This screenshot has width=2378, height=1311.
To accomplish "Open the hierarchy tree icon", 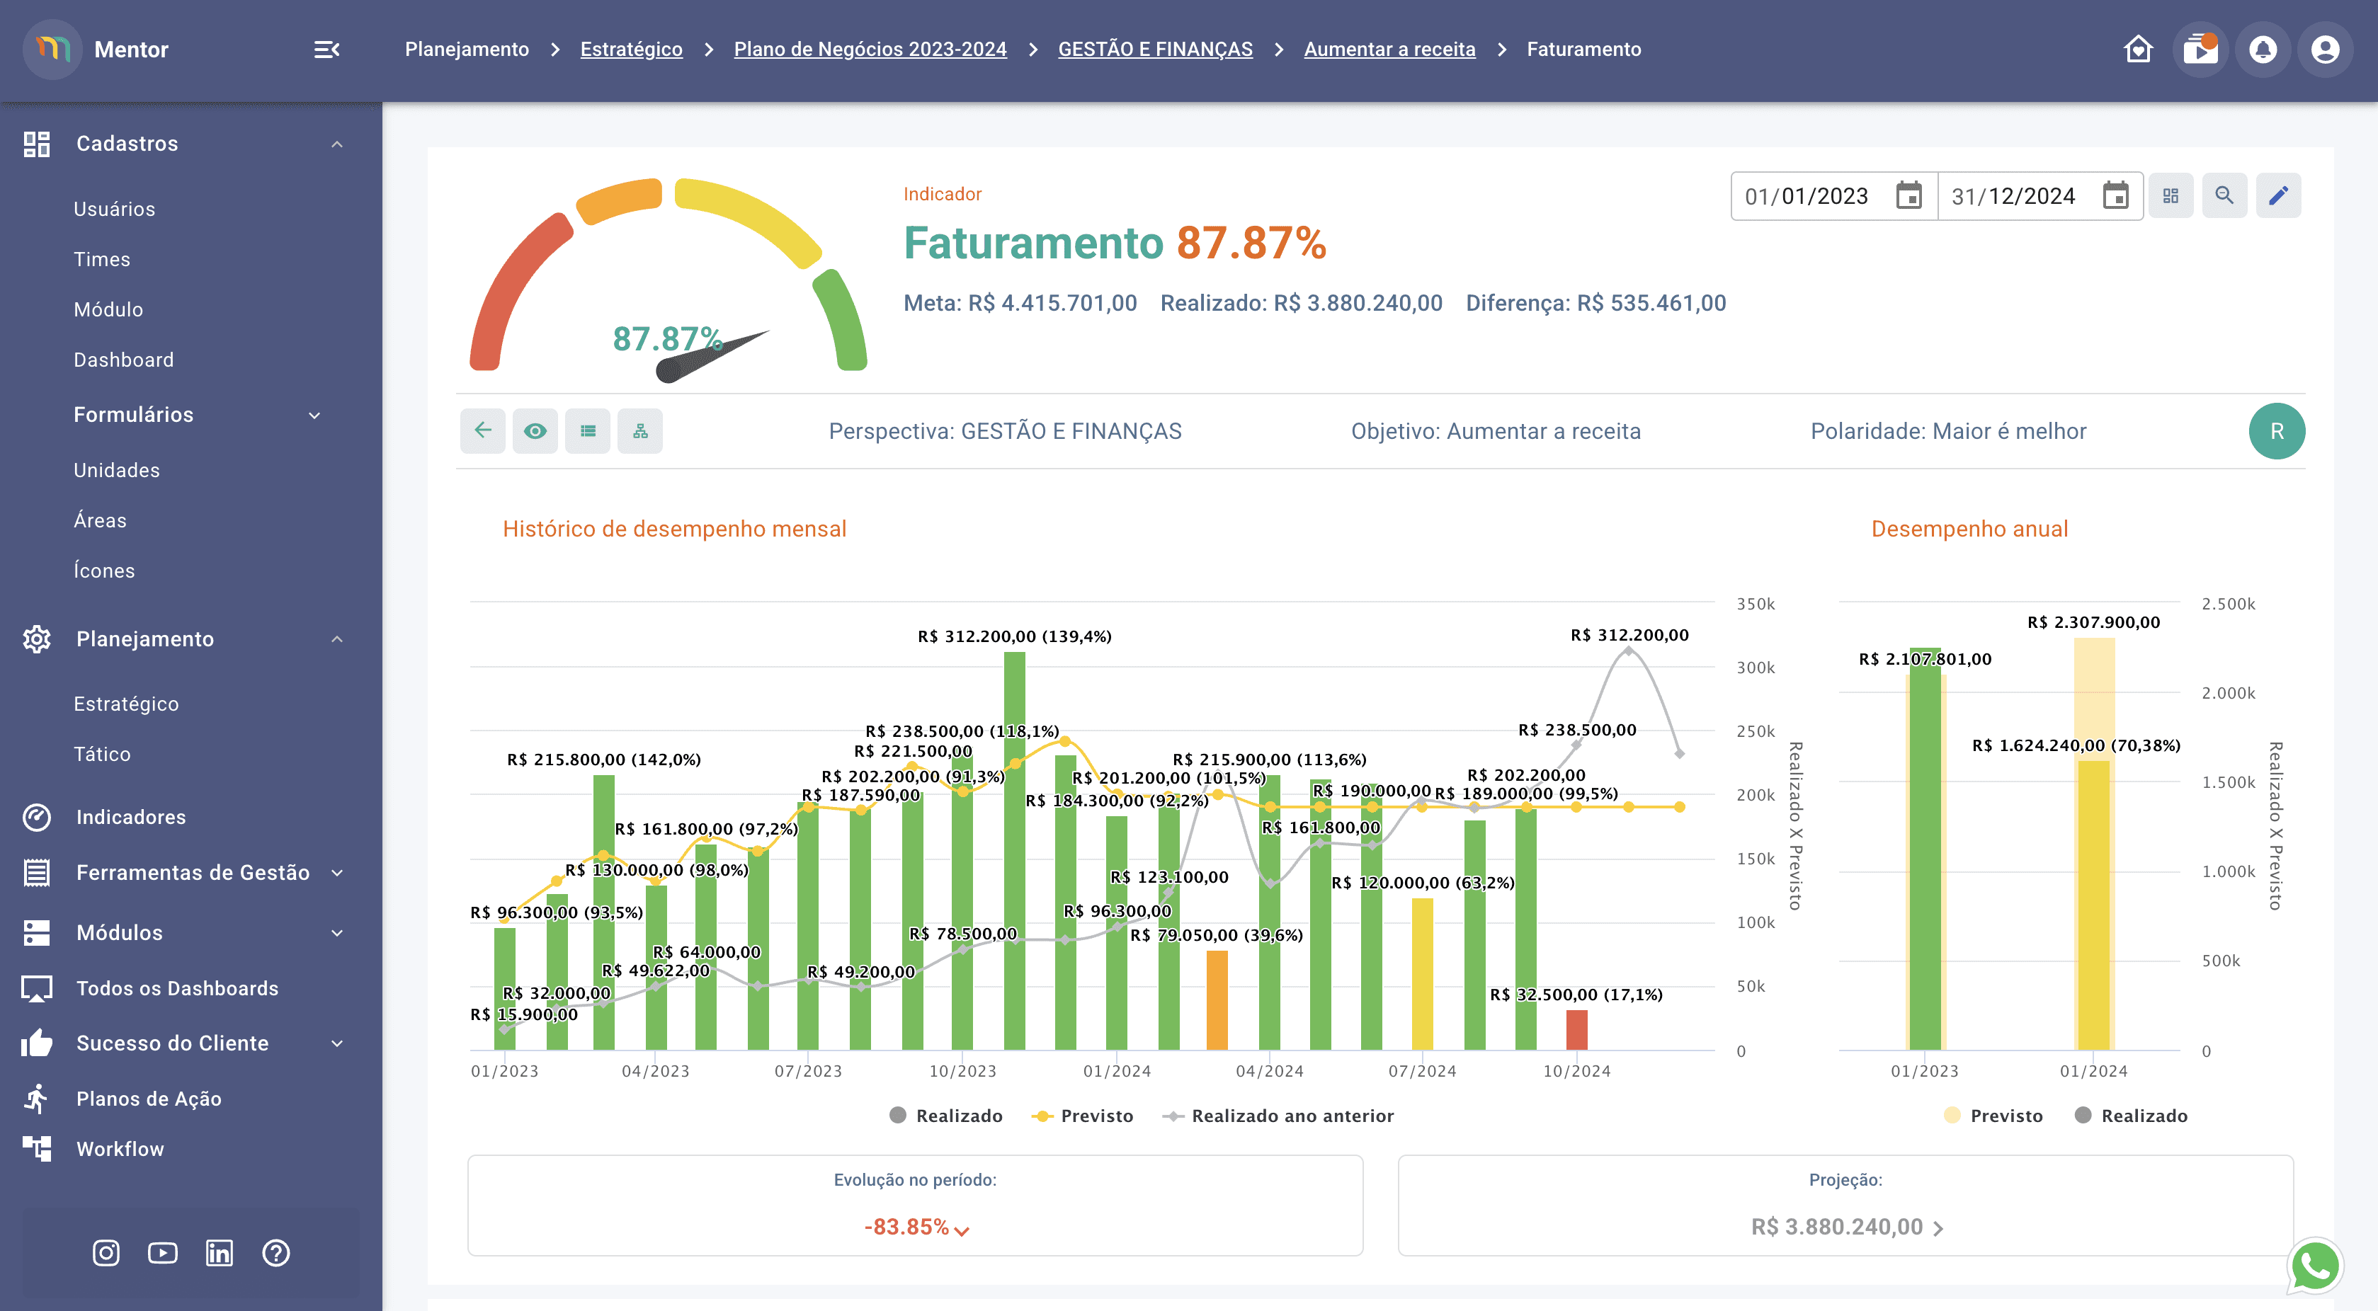I will coord(639,431).
